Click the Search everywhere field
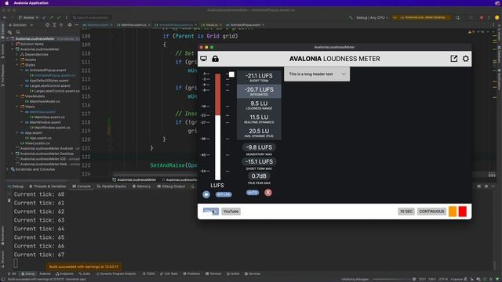 pyautogui.click(x=91, y=17)
